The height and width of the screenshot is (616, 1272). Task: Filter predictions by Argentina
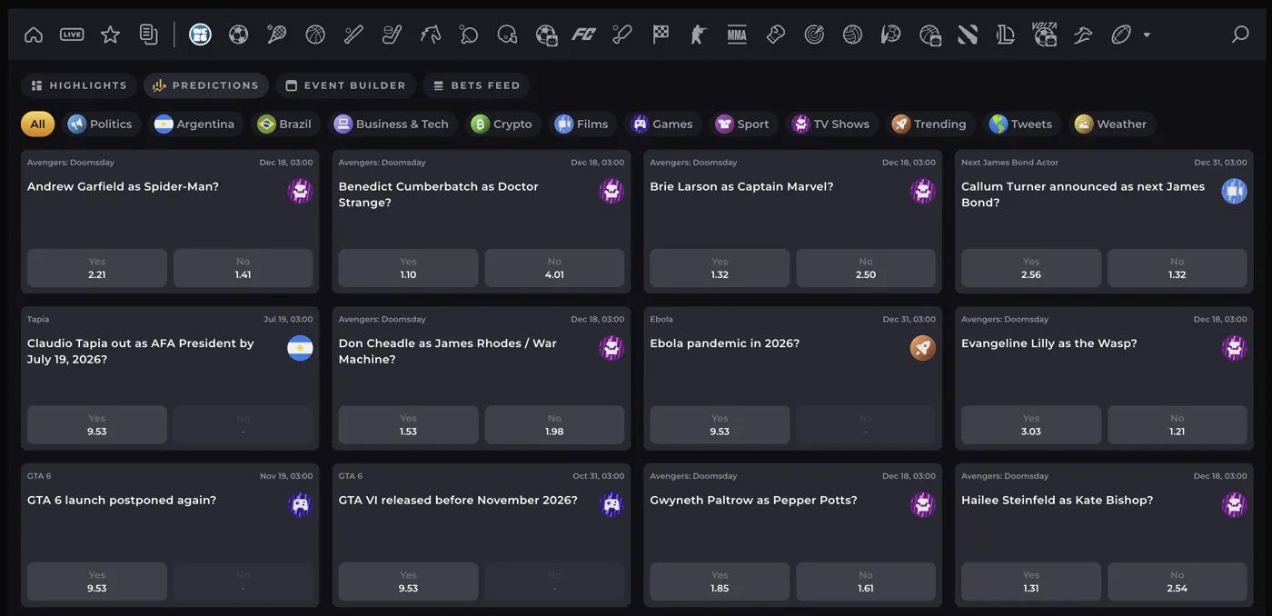(195, 124)
